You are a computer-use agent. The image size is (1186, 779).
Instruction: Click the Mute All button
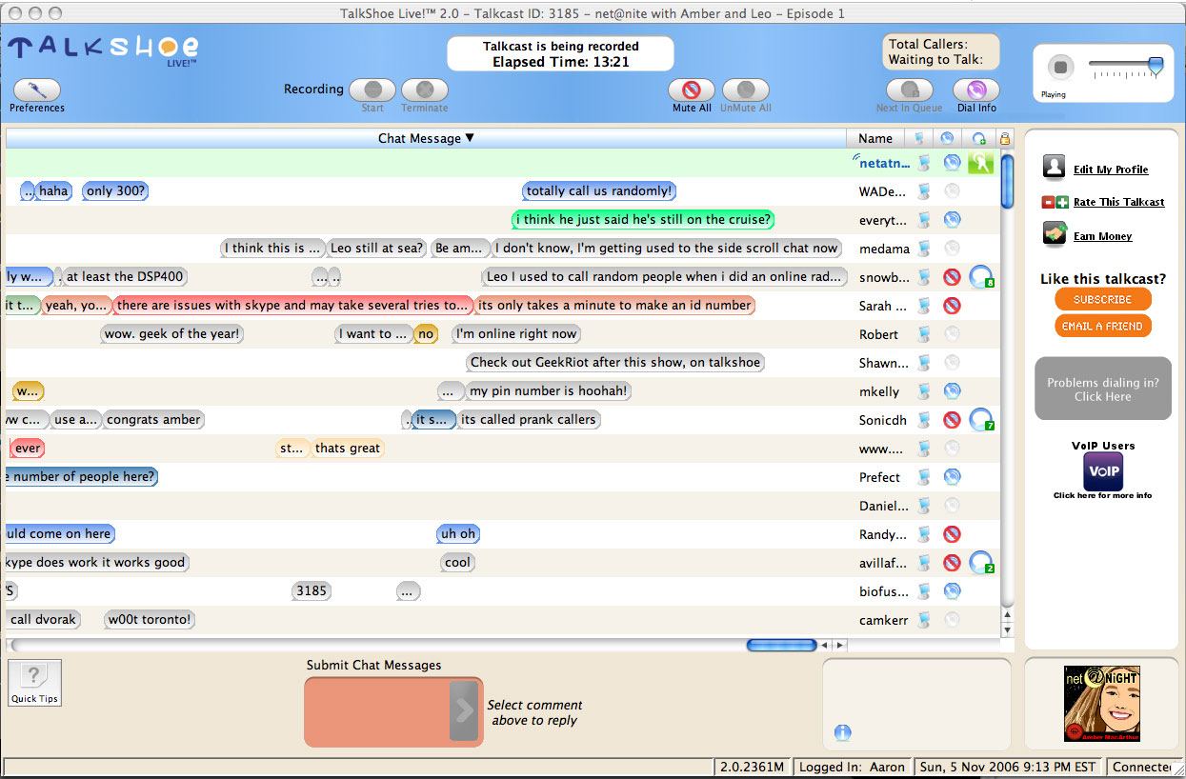coord(692,90)
